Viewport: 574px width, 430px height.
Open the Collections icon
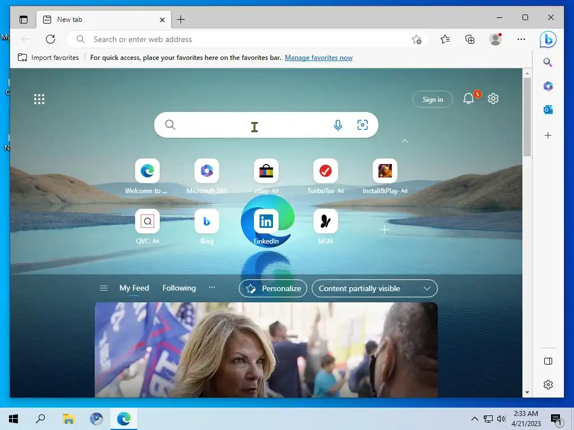[x=470, y=39]
